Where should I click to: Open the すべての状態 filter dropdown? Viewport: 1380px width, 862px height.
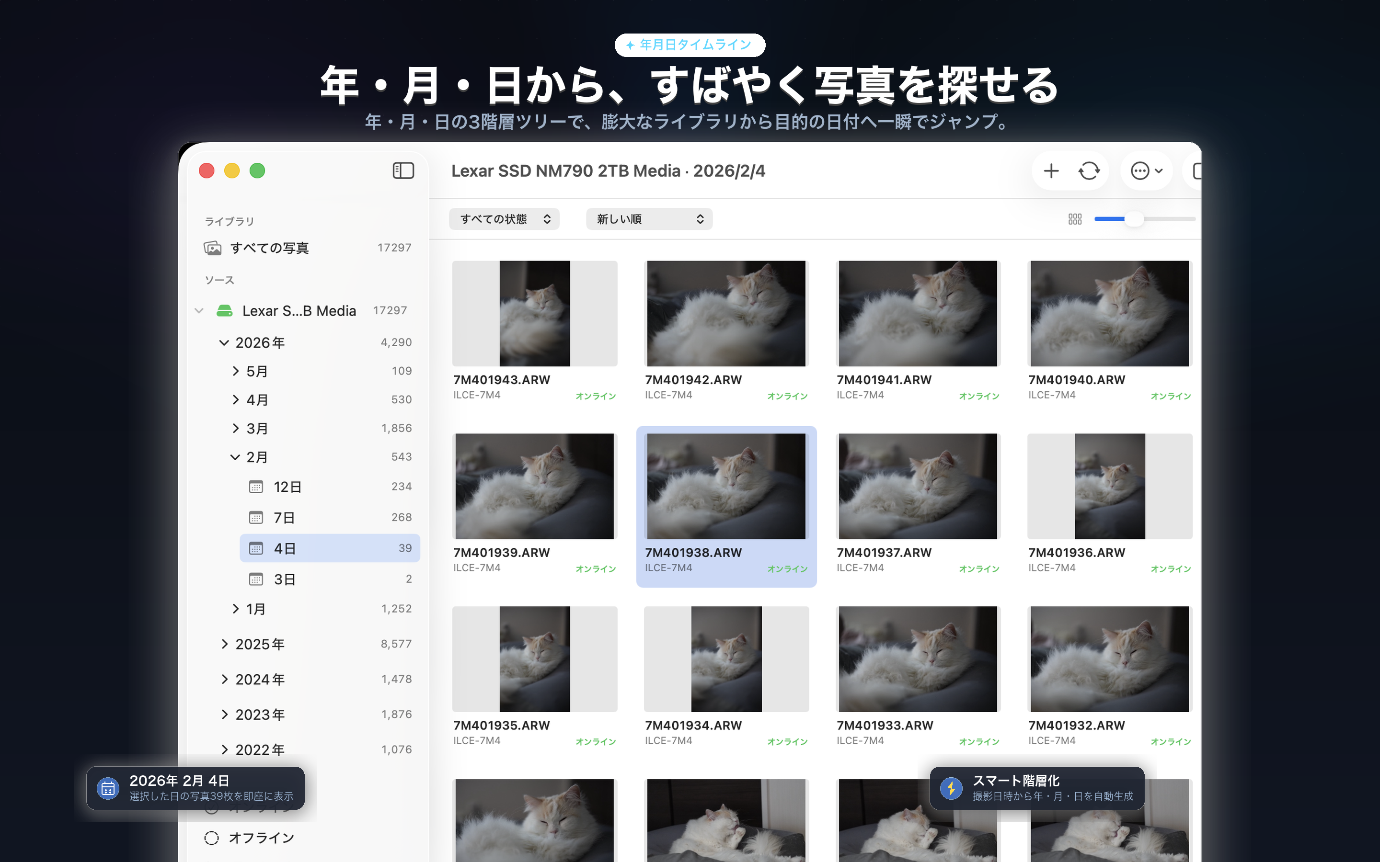[504, 219]
